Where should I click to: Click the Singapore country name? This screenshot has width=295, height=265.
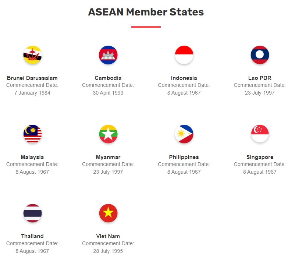coord(260,157)
